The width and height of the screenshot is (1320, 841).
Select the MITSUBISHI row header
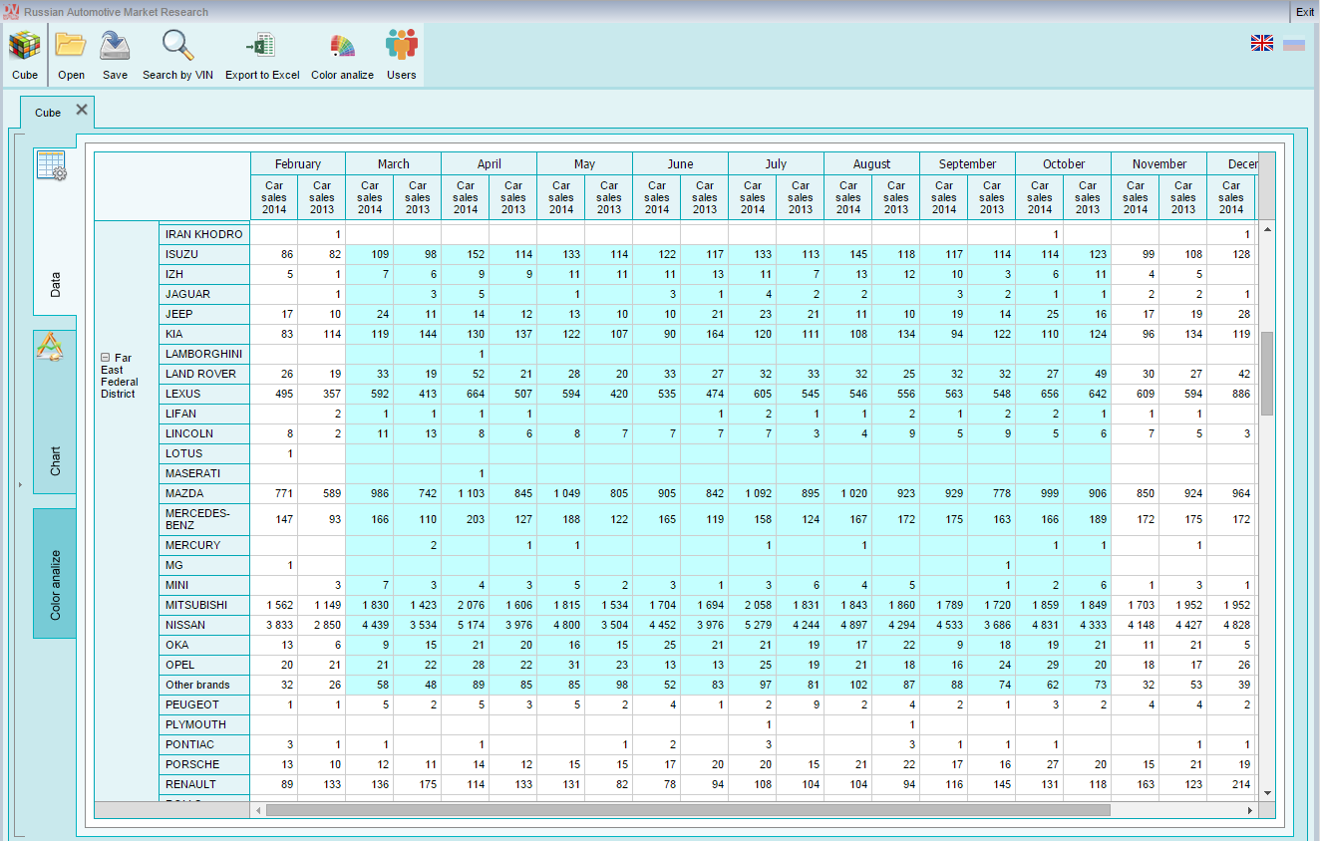click(204, 605)
